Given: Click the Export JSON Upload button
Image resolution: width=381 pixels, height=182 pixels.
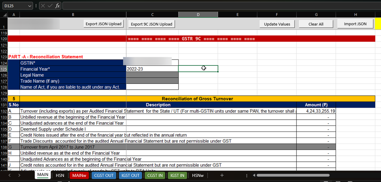Looking at the screenshot, I should point(104,24).
